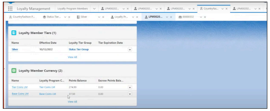
Task: Open the Silver tier record link
Action: [x=15, y=50]
